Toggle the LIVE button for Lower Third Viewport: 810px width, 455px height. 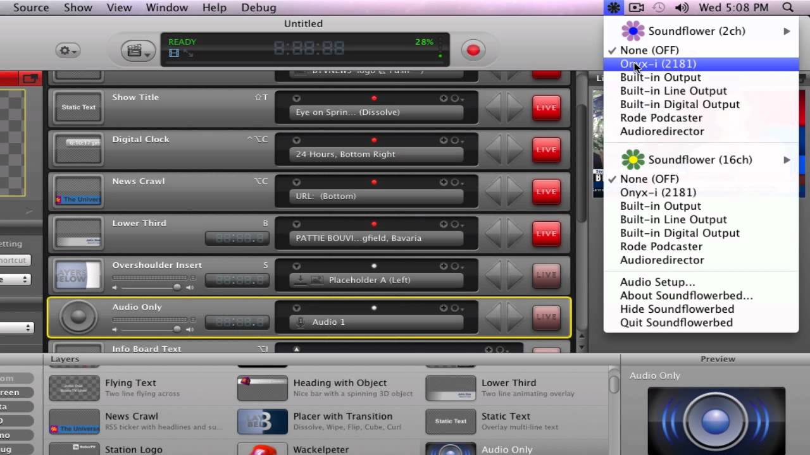(x=546, y=234)
